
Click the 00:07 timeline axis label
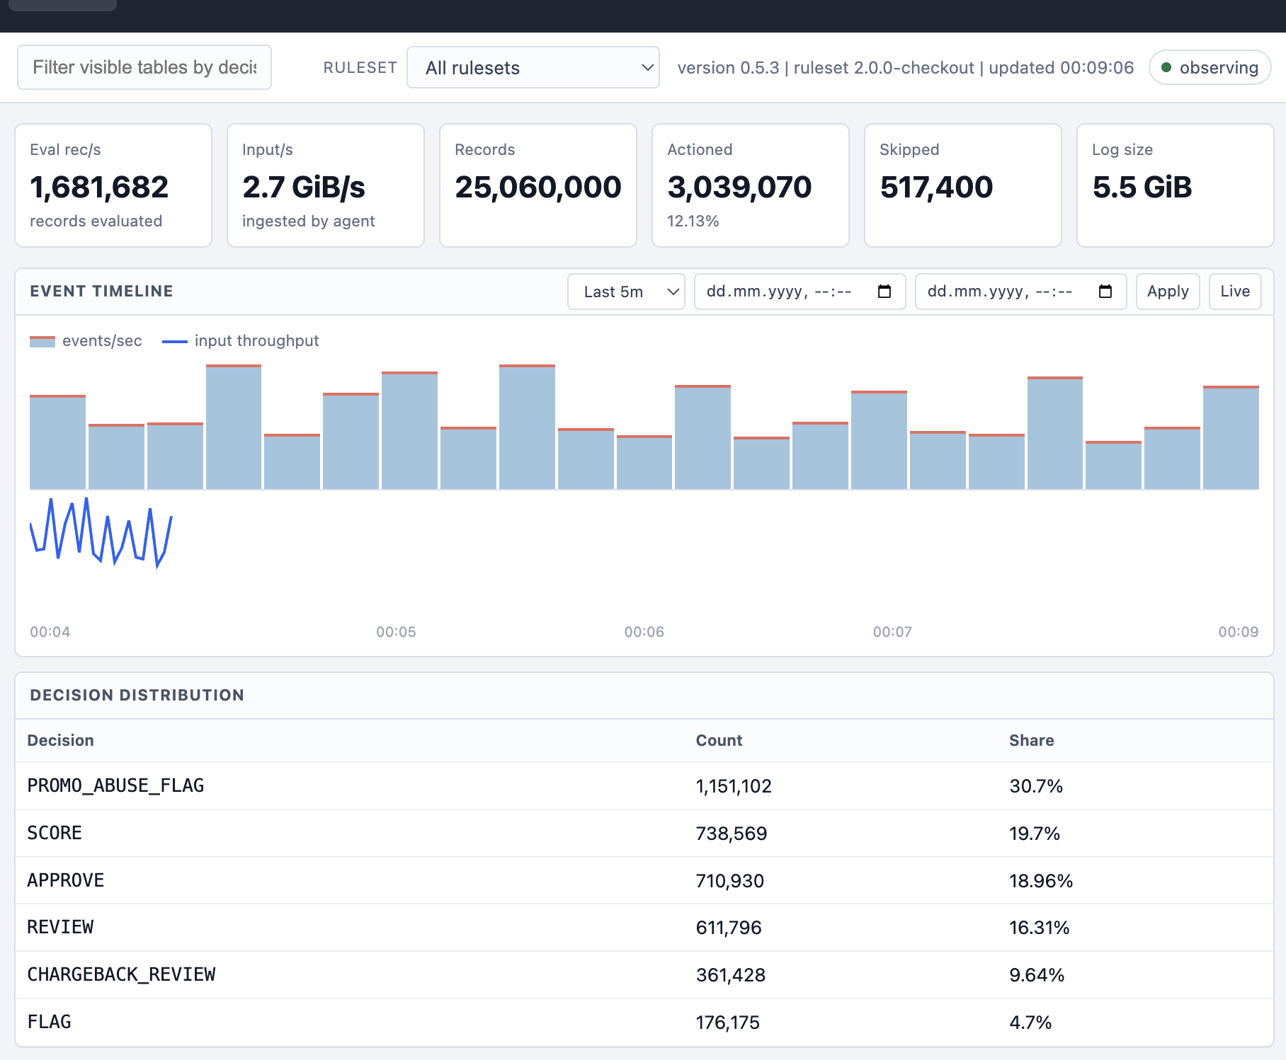[892, 632]
